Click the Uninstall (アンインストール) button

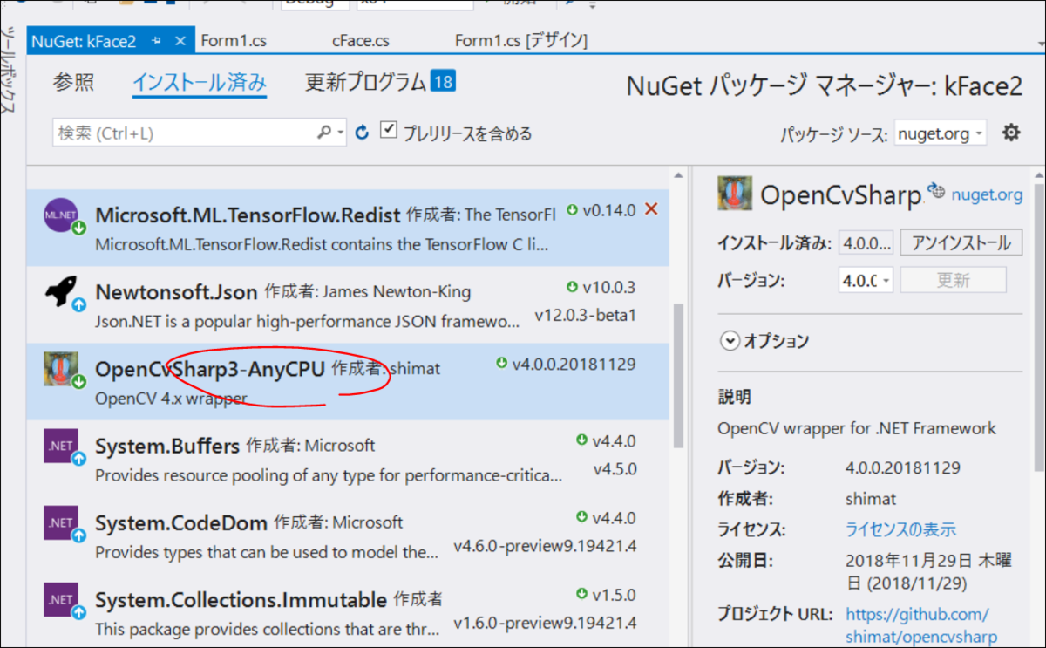[x=961, y=242]
